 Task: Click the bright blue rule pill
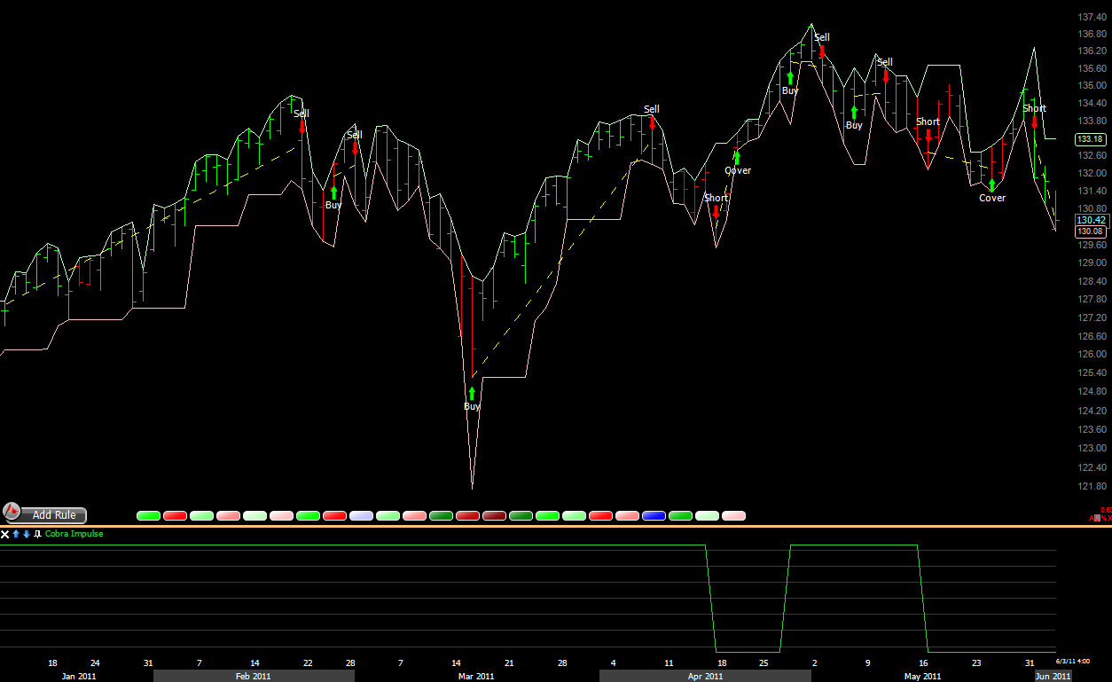[654, 515]
